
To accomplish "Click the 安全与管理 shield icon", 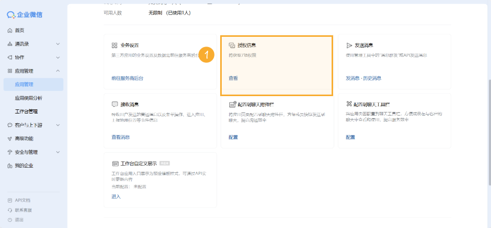I will pyautogui.click(x=10, y=152).
